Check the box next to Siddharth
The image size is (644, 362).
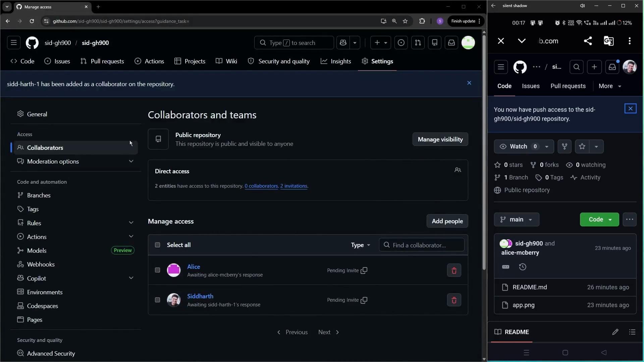(157, 300)
